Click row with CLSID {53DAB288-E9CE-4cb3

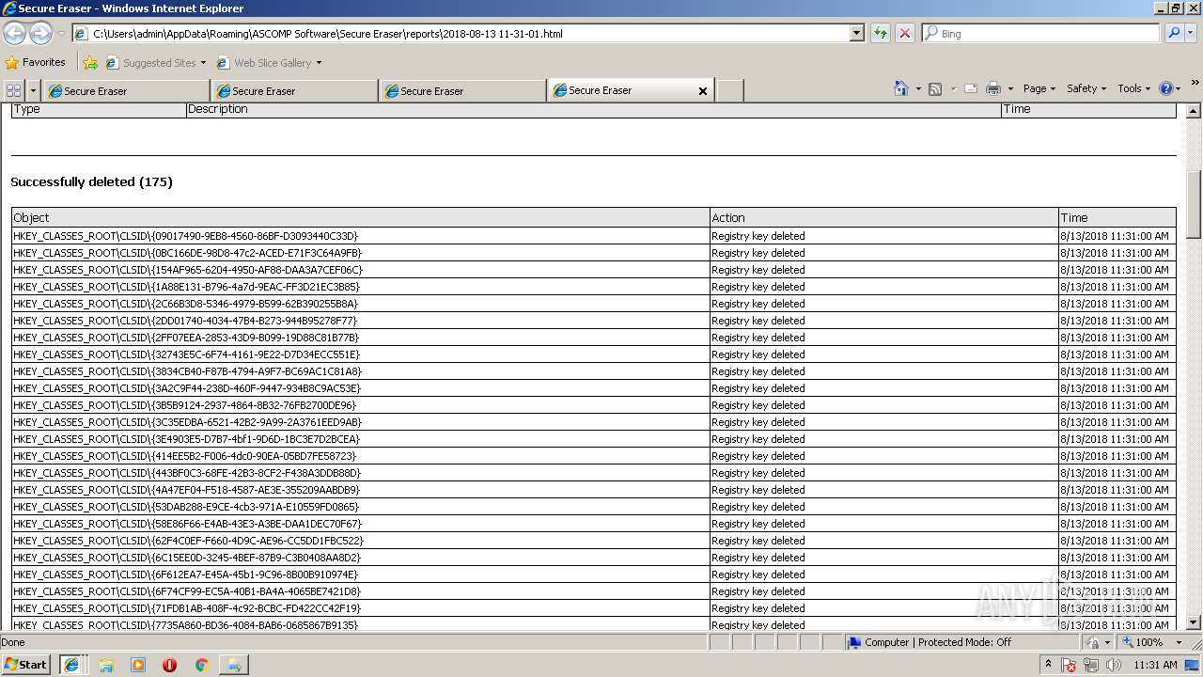click(594, 507)
